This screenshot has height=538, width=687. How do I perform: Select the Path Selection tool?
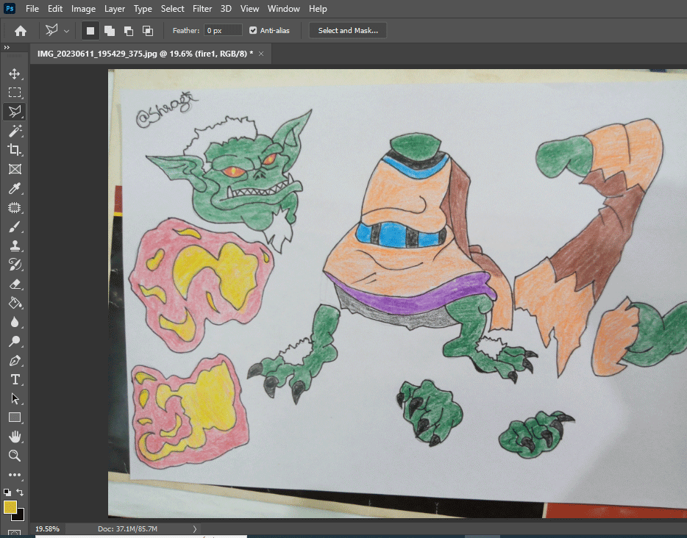(15, 399)
